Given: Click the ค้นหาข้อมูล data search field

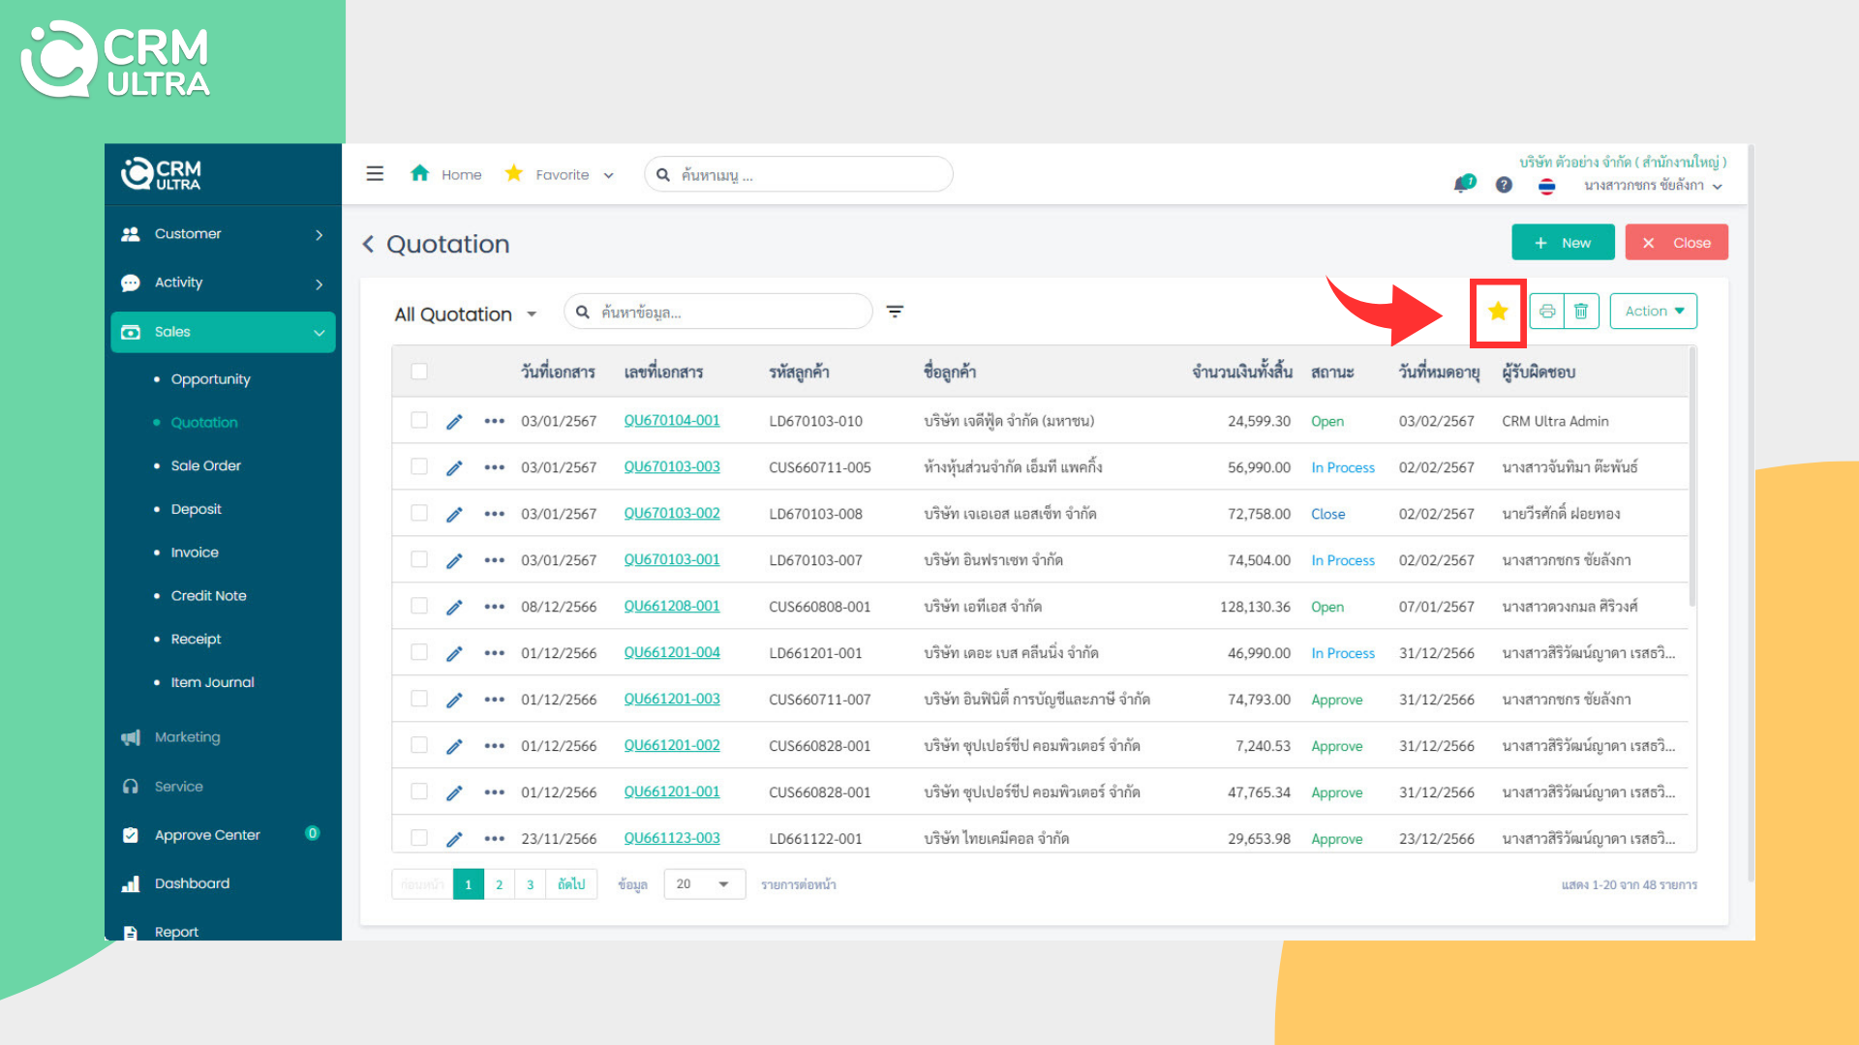Looking at the screenshot, I should pyautogui.click(x=718, y=313).
